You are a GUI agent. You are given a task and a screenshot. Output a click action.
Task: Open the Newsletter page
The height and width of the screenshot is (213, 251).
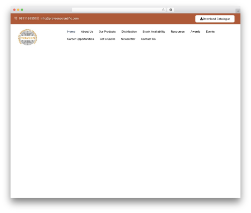point(128,39)
